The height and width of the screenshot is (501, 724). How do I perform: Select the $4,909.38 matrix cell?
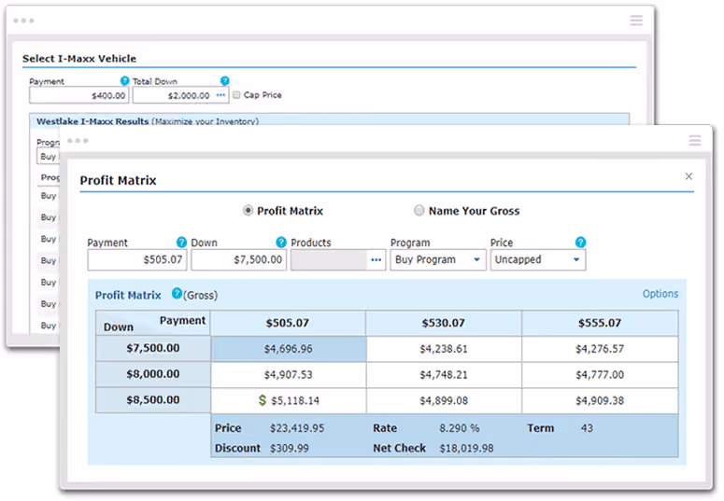(x=600, y=400)
